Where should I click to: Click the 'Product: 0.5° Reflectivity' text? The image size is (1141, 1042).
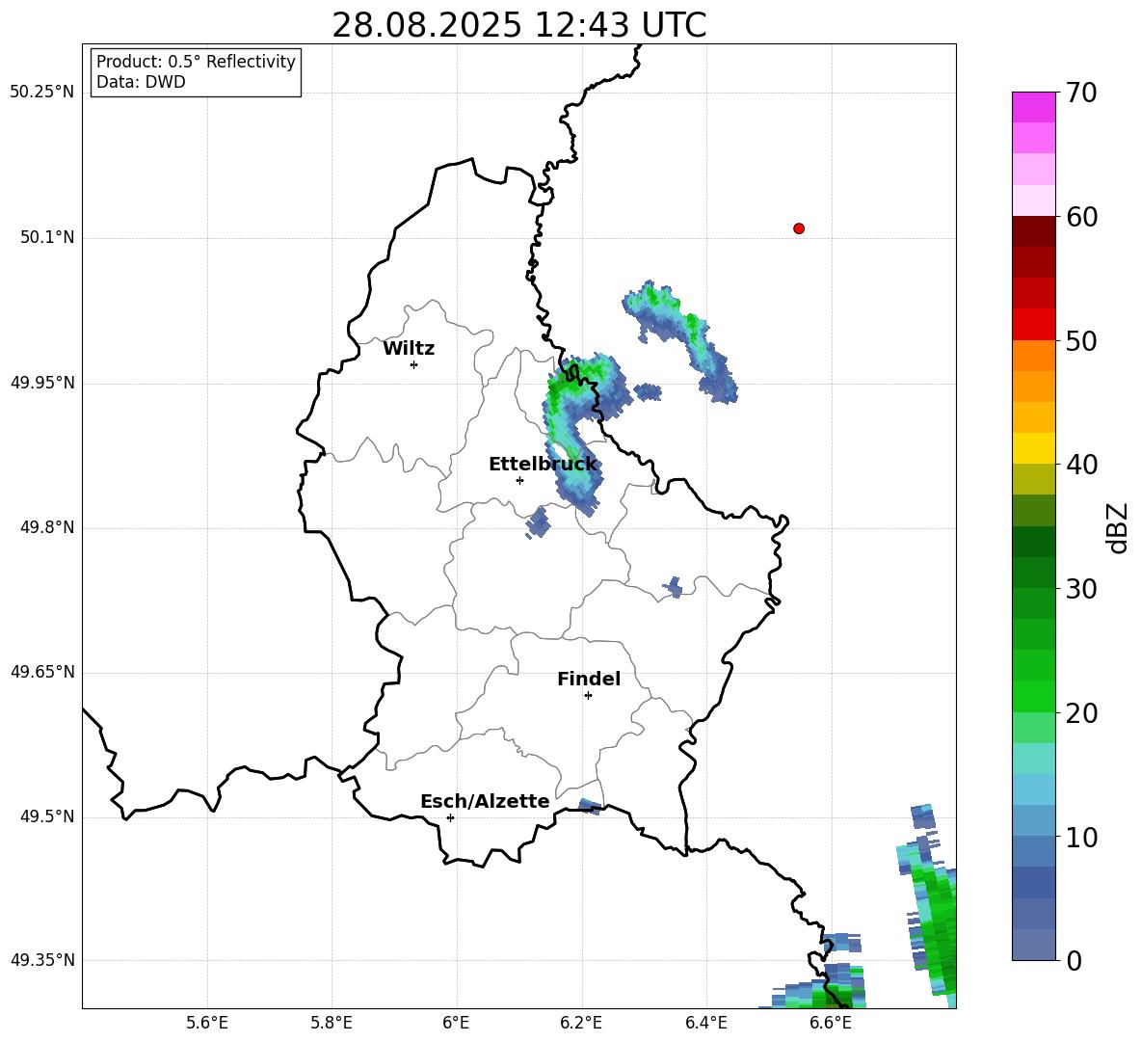click(x=196, y=61)
